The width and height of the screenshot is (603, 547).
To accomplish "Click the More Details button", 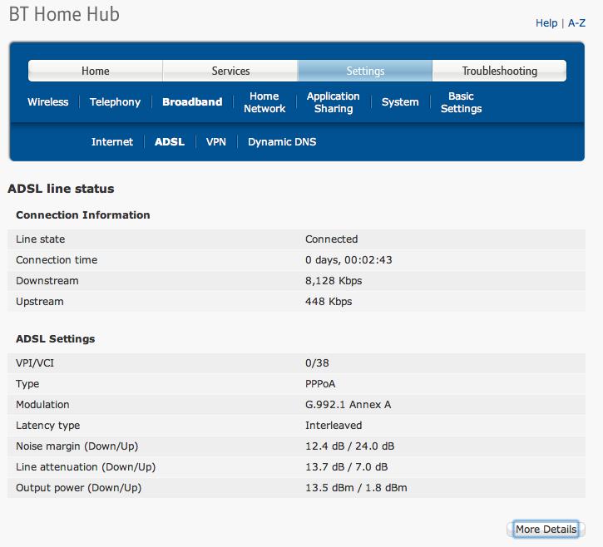I will point(546,530).
